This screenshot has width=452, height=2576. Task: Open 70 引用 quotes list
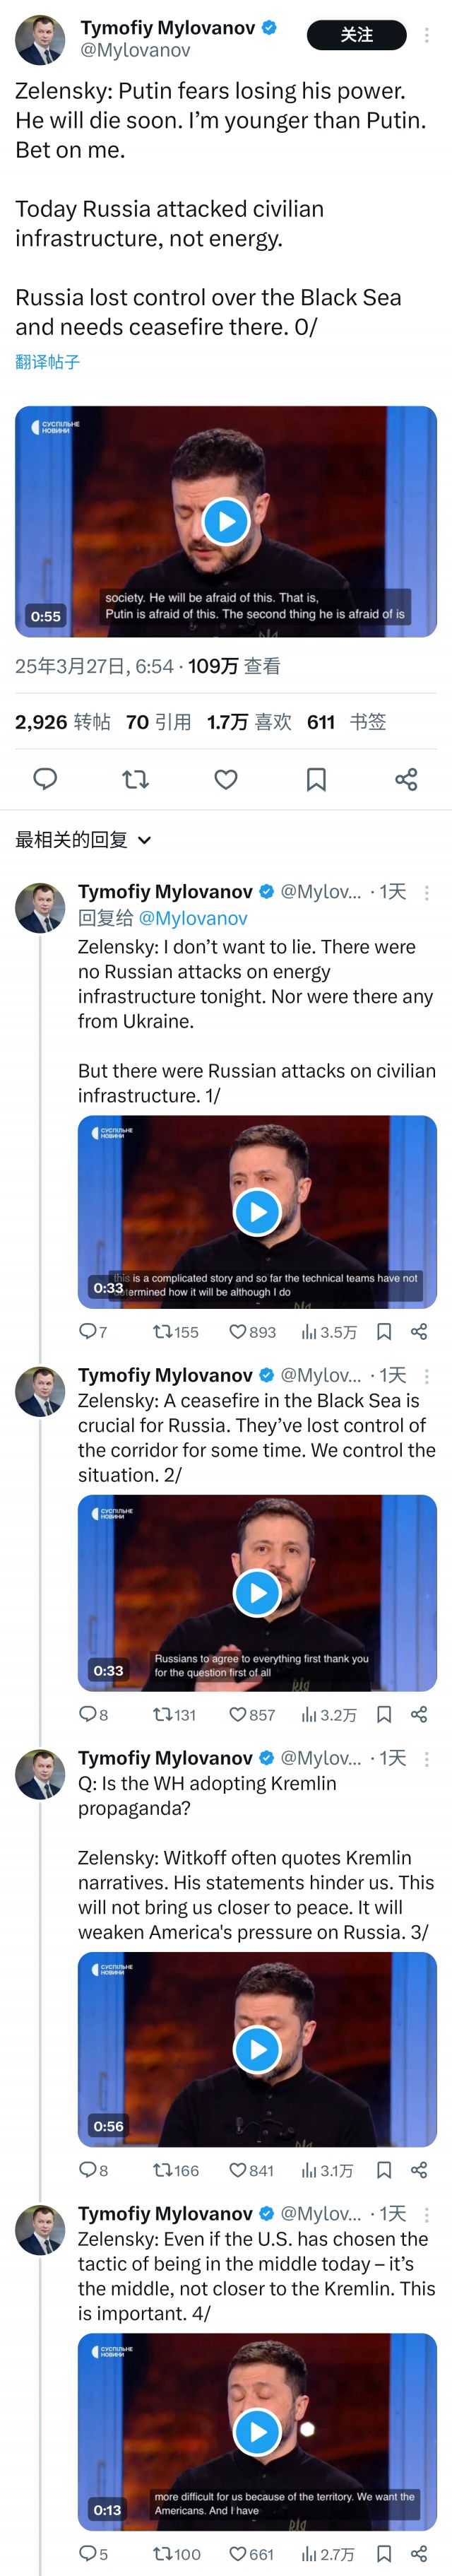click(x=158, y=722)
